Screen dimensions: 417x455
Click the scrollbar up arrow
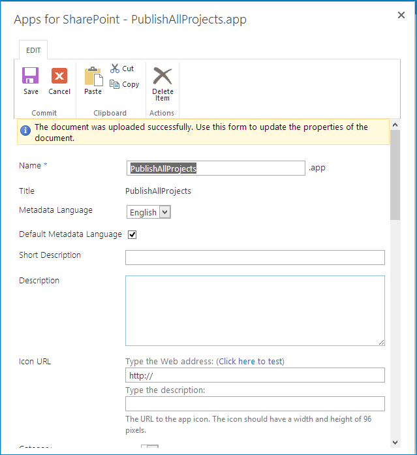(395, 125)
